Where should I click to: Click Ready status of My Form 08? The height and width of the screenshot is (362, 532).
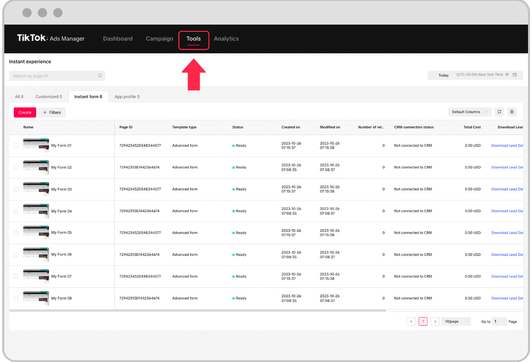coord(239,298)
